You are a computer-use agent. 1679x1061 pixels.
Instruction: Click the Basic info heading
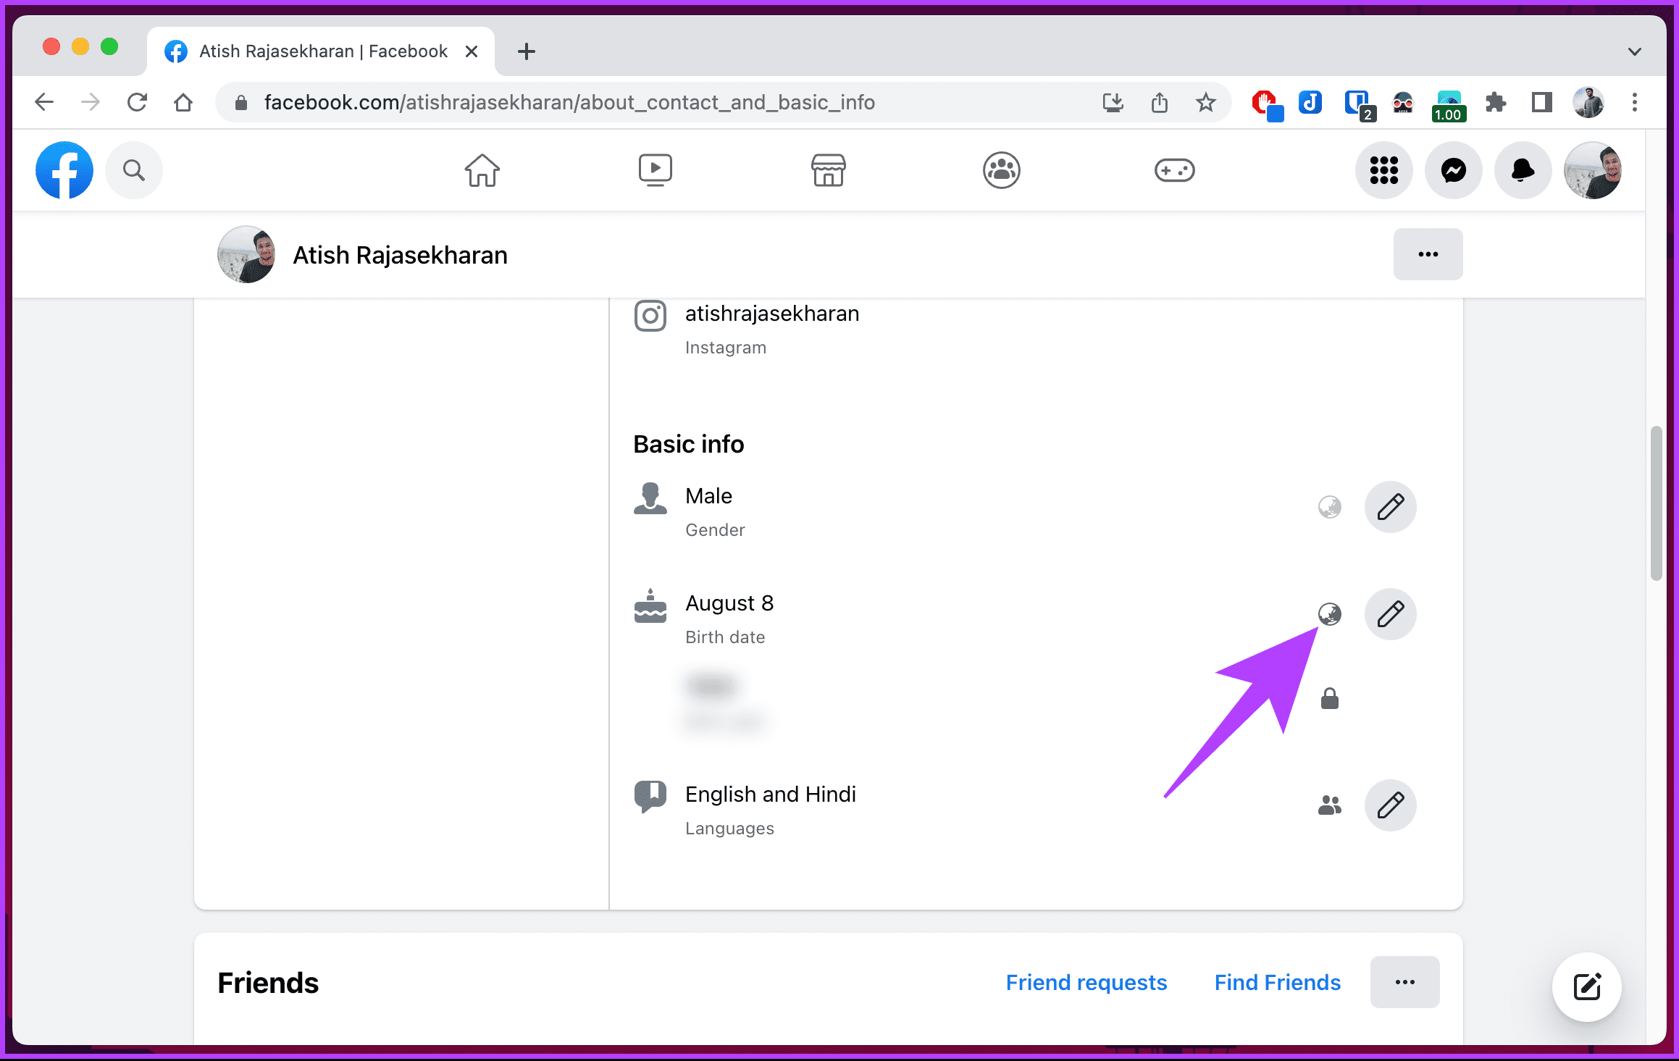[689, 444]
